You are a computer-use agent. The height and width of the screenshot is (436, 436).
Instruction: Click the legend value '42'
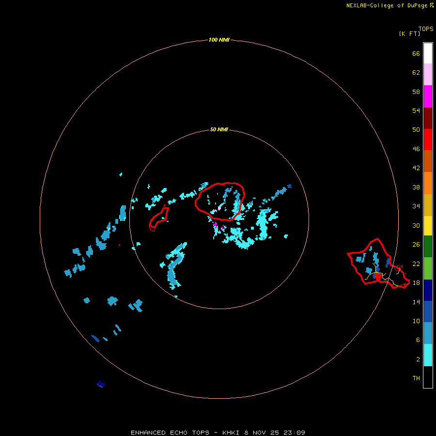pyautogui.click(x=416, y=168)
